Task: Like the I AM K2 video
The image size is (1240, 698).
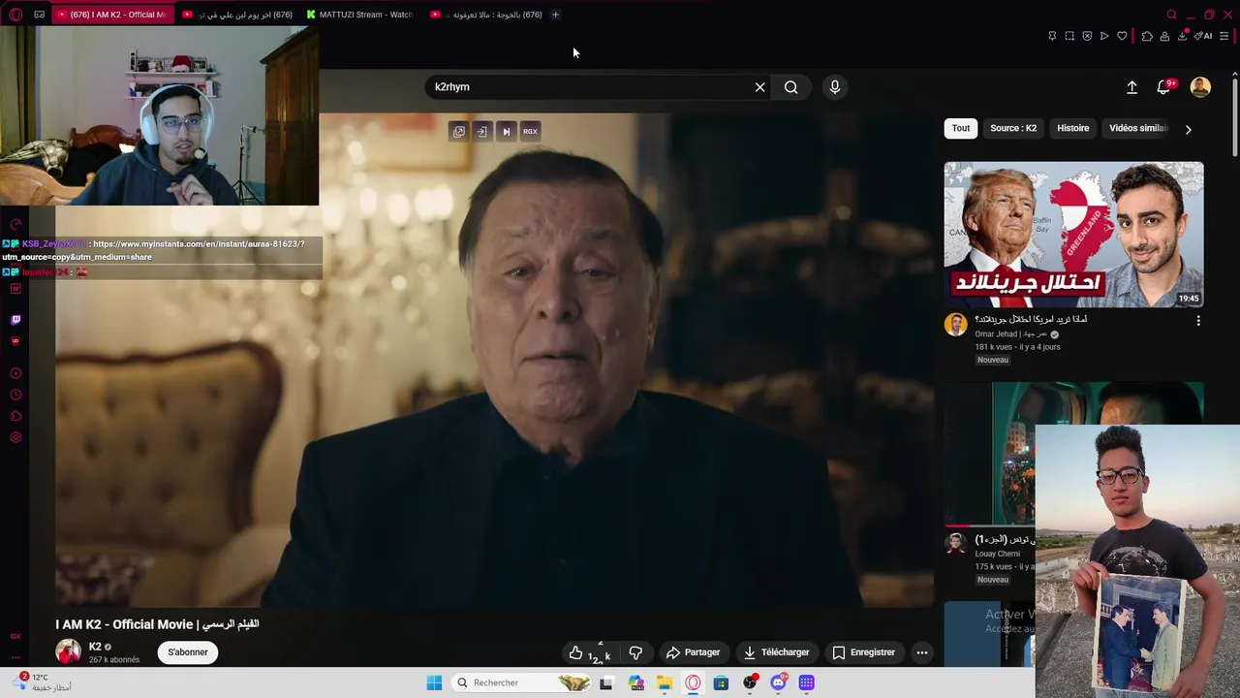Action: (589, 652)
